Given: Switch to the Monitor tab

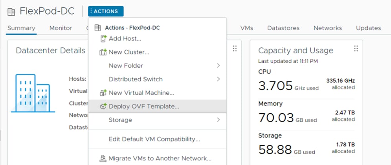Looking at the screenshot, I should (61, 28).
